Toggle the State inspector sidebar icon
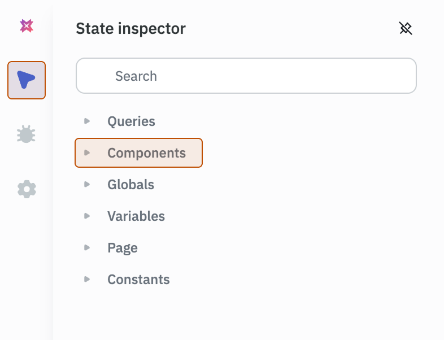Image resolution: width=444 pixels, height=340 pixels. pos(27,80)
